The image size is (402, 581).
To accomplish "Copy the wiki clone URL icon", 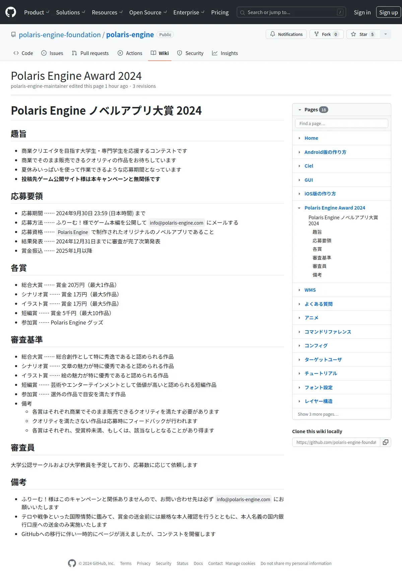I will click(386, 442).
